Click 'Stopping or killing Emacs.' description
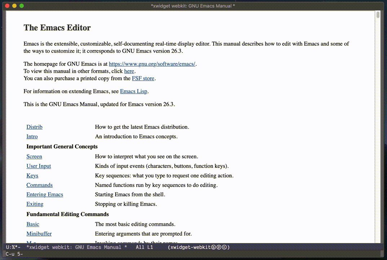Image resolution: width=387 pixels, height=260 pixels. click(126, 204)
